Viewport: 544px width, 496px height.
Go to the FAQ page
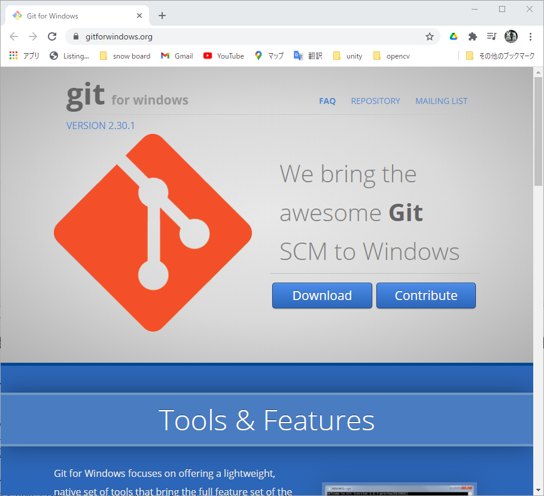tap(327, 101)
